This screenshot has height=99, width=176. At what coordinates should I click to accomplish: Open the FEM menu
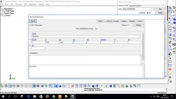tap(25, 4)
